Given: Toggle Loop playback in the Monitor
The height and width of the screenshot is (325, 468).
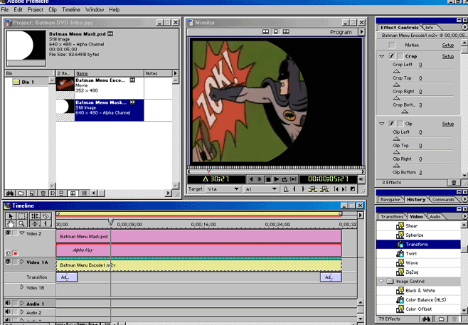Looking at the screenshot, I should pos(284,179).
